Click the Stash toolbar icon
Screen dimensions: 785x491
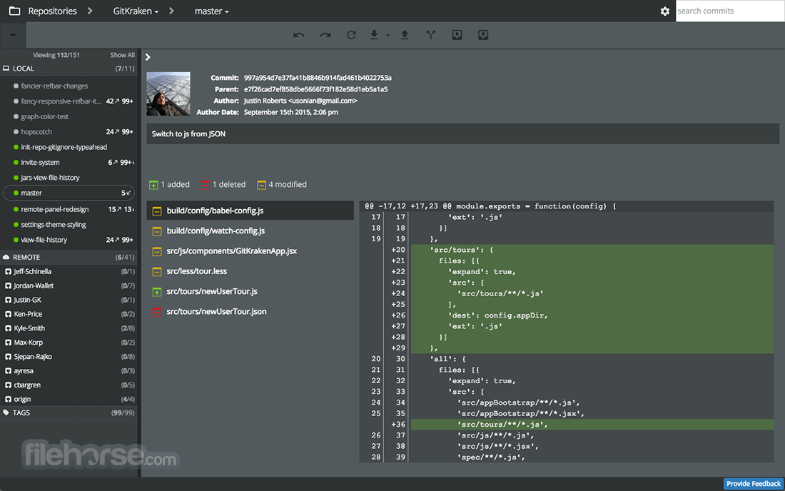pos(457,34)
